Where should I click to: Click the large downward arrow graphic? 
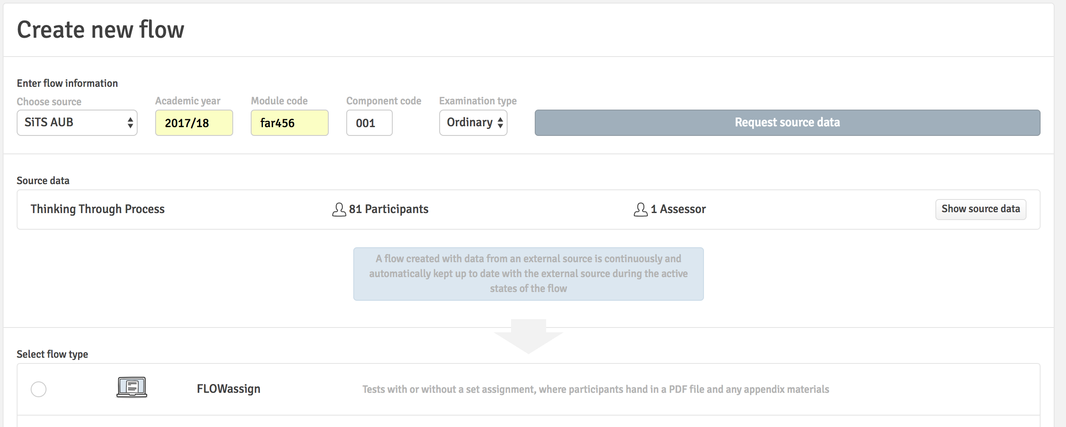coord(529,336)
